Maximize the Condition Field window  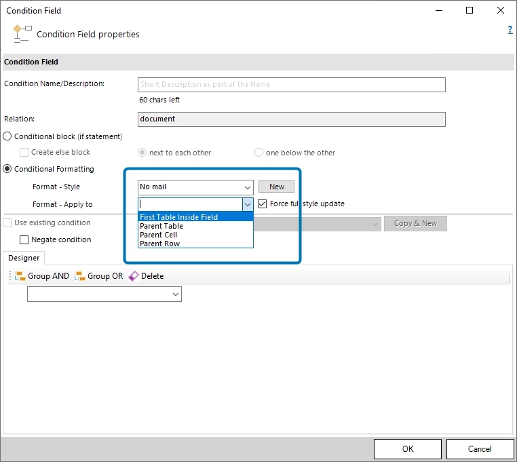pyautogui.click(x=470, y=10)
